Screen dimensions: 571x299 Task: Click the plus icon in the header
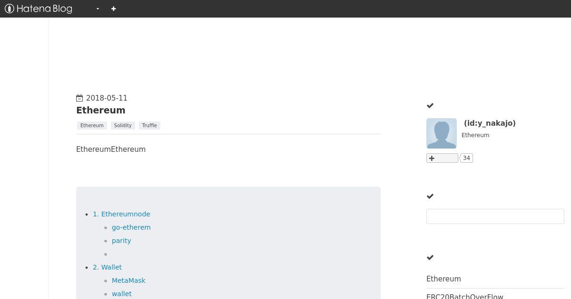114,9
